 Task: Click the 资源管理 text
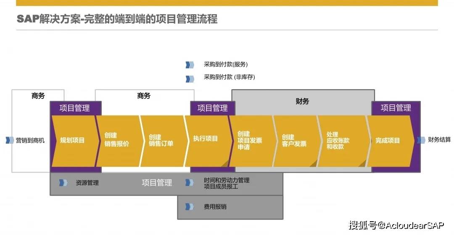87,183
